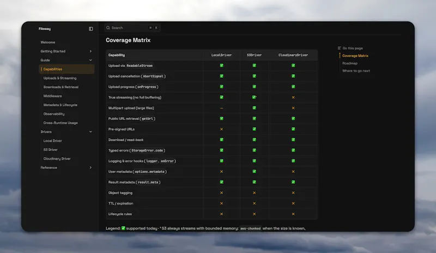Click the S3Driver cross for Lifecycle rules
The width and height of the screenshot is (436, 253).
coord(254,214)
